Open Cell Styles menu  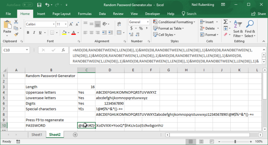point(164,35)
